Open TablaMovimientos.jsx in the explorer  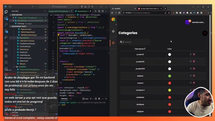pyautogui.click(x=29, y=35)
